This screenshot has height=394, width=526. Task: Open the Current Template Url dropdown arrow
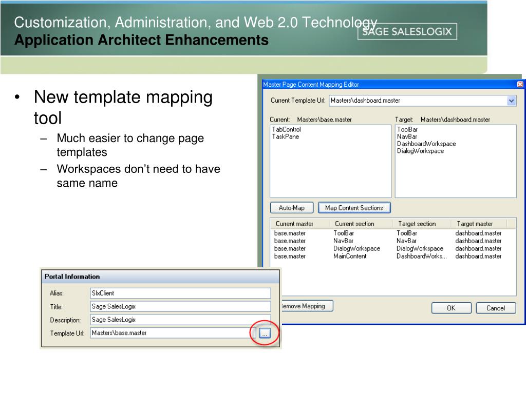point(511,101)
